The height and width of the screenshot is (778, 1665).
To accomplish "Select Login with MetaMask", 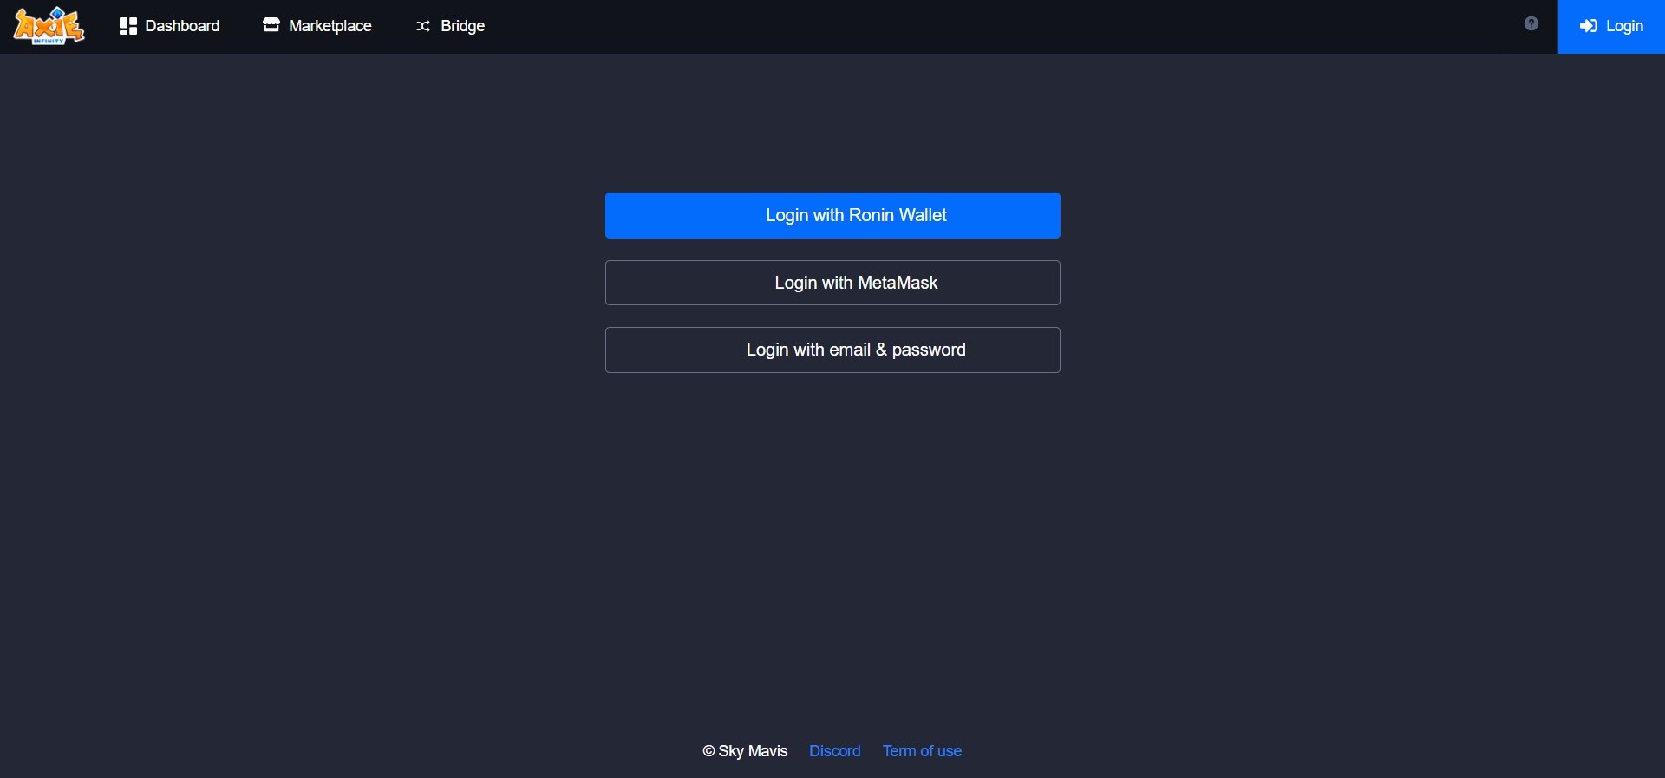I will (832, 283).
